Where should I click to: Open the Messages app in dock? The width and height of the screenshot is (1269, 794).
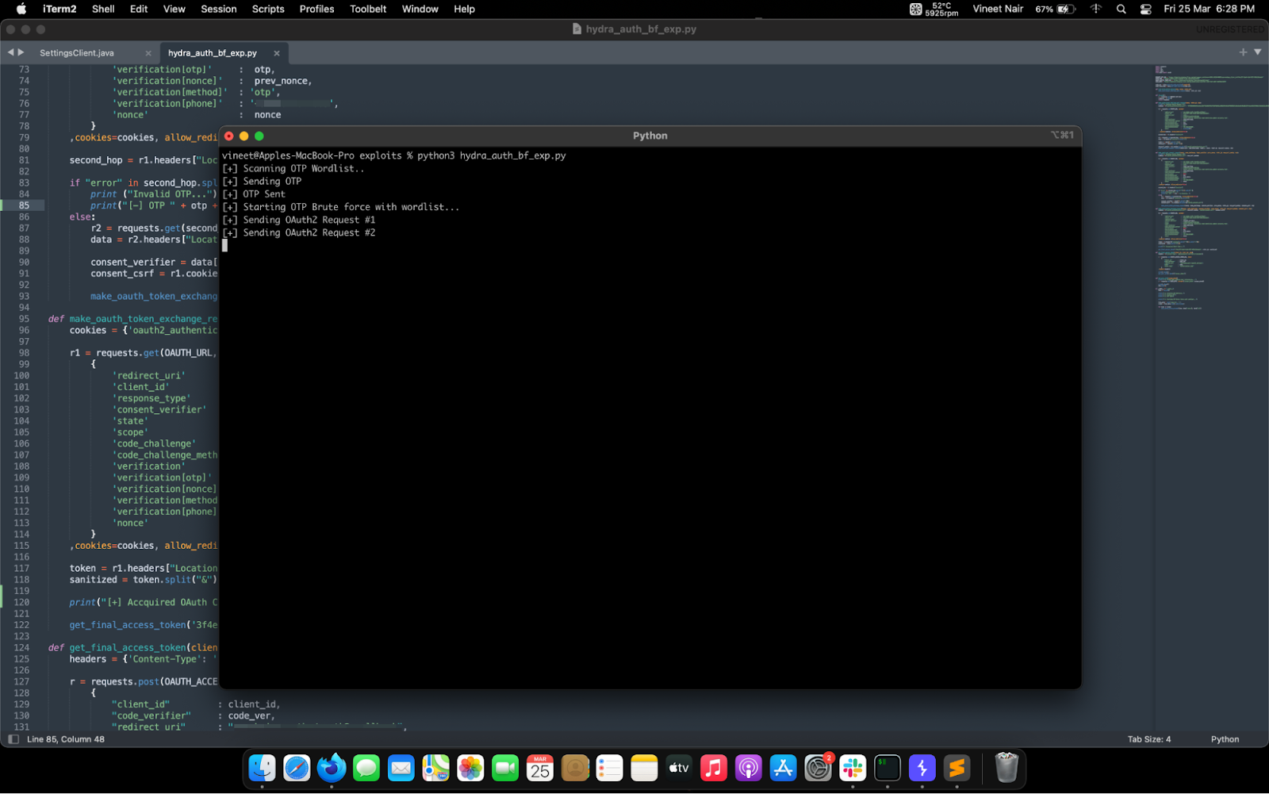point(366,768)
